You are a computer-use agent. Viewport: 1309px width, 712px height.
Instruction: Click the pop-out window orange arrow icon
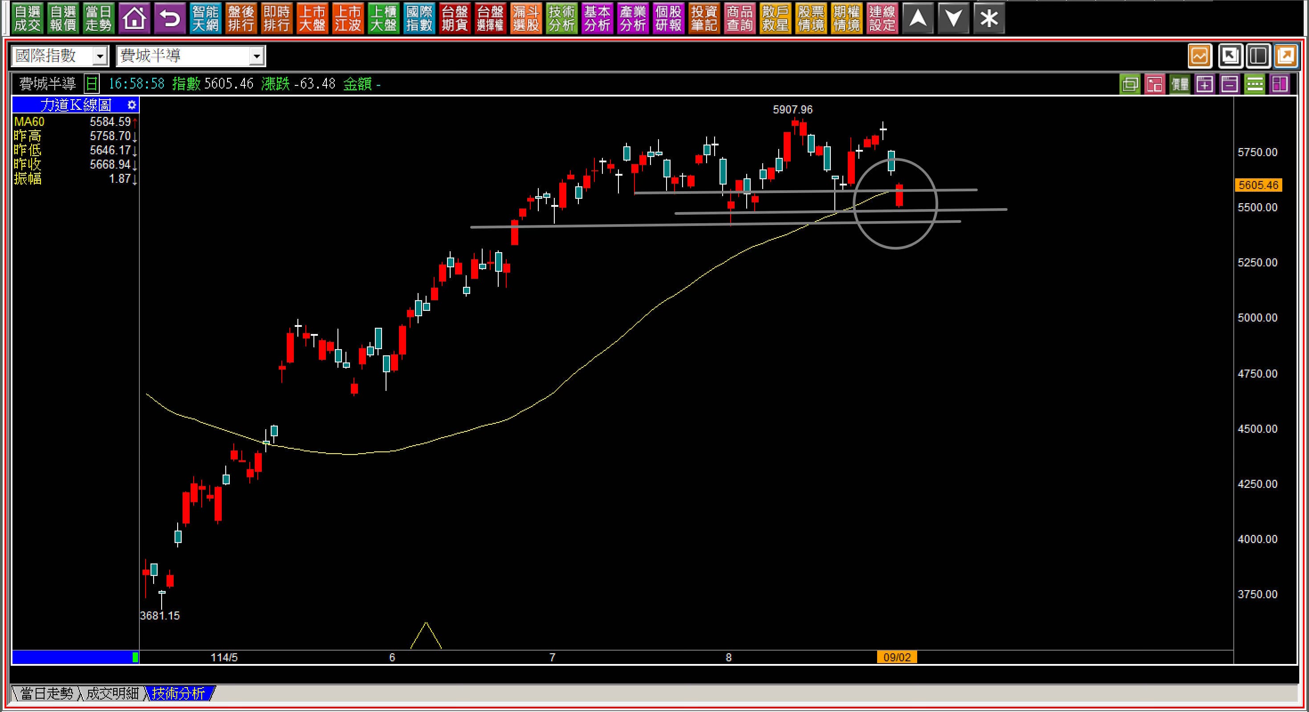pyautogui.click(x=1286, y=56)
